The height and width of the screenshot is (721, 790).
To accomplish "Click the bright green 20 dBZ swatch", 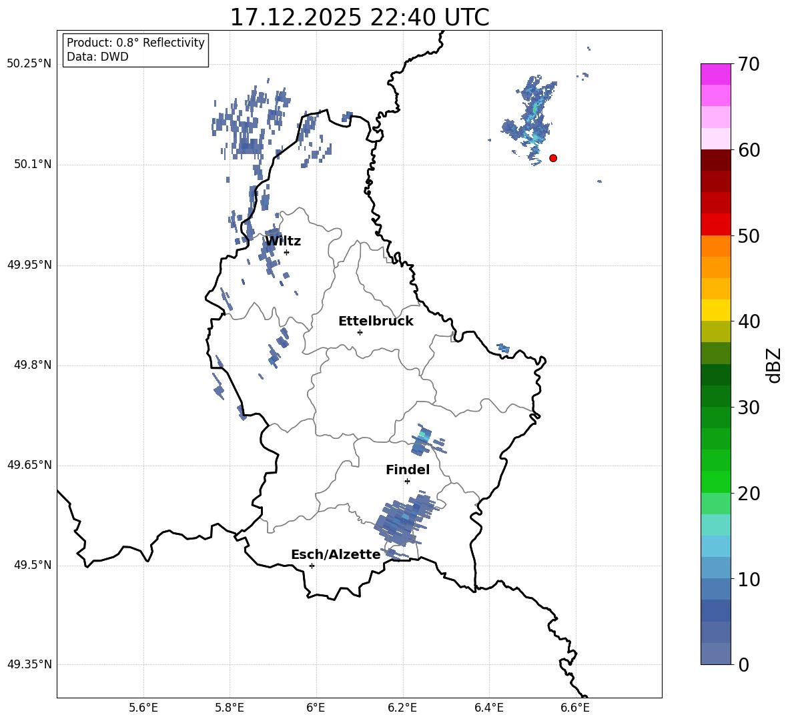I will click(x=715, y=482).
